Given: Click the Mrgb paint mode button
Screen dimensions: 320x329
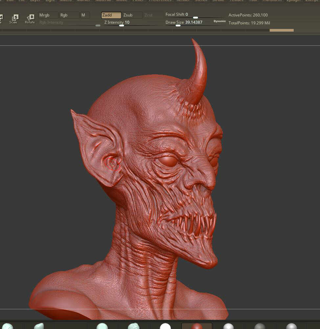Looking at the screenshot, I should [48, 15].
